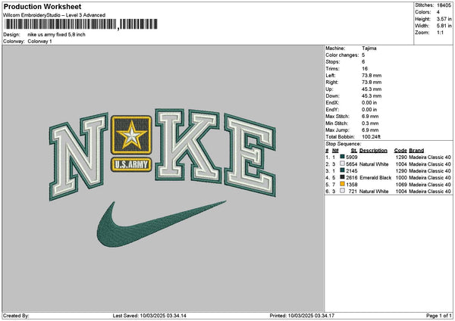Click the Machine value 'Tajima'
Image resolution: width=455 pixels, height=321 pixels.
tap(369, 48)
